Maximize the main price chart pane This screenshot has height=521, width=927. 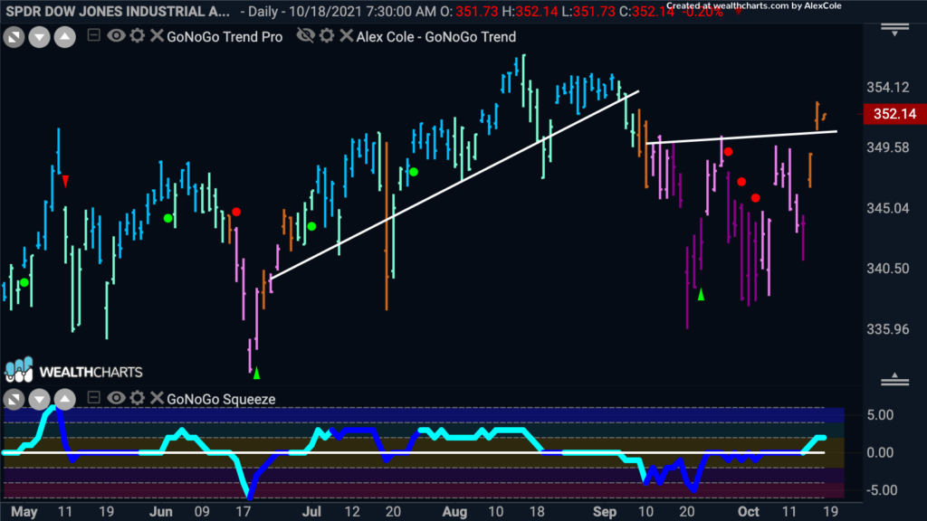tap(14, 37)
